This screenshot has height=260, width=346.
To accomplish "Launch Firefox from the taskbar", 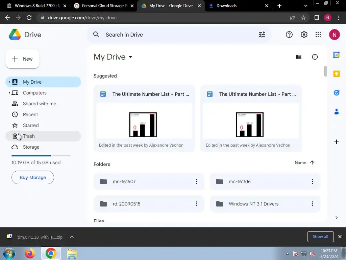I will coord(30,254).
